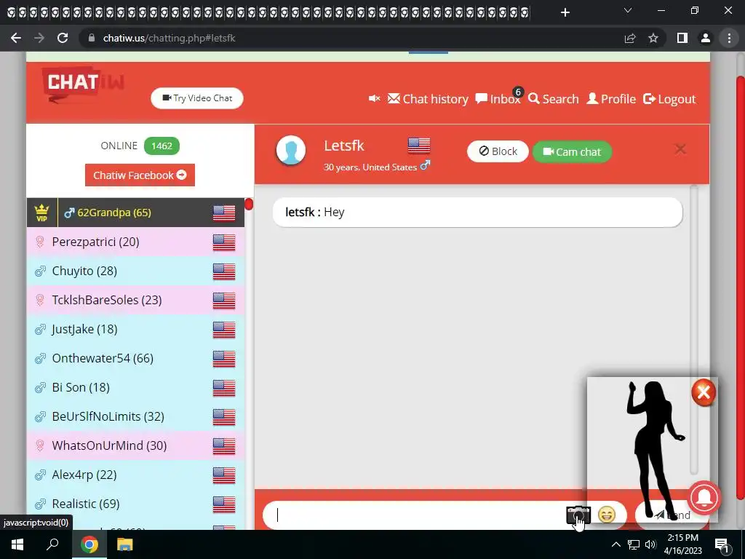Open File Explorer from taskbar
The width and height of the screenshot is (745, 559).
(125, 544)
